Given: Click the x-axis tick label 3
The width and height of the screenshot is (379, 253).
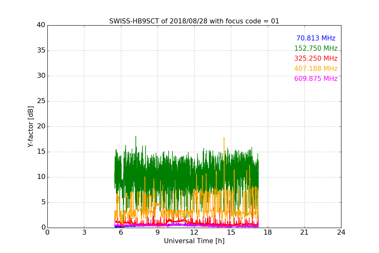Looking at the screenshot, I should click(x=84, y=232).
